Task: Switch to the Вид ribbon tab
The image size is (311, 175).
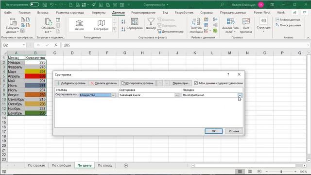Action: (165, 12)
